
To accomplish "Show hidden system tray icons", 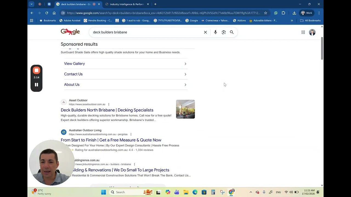I will point(251,192).
